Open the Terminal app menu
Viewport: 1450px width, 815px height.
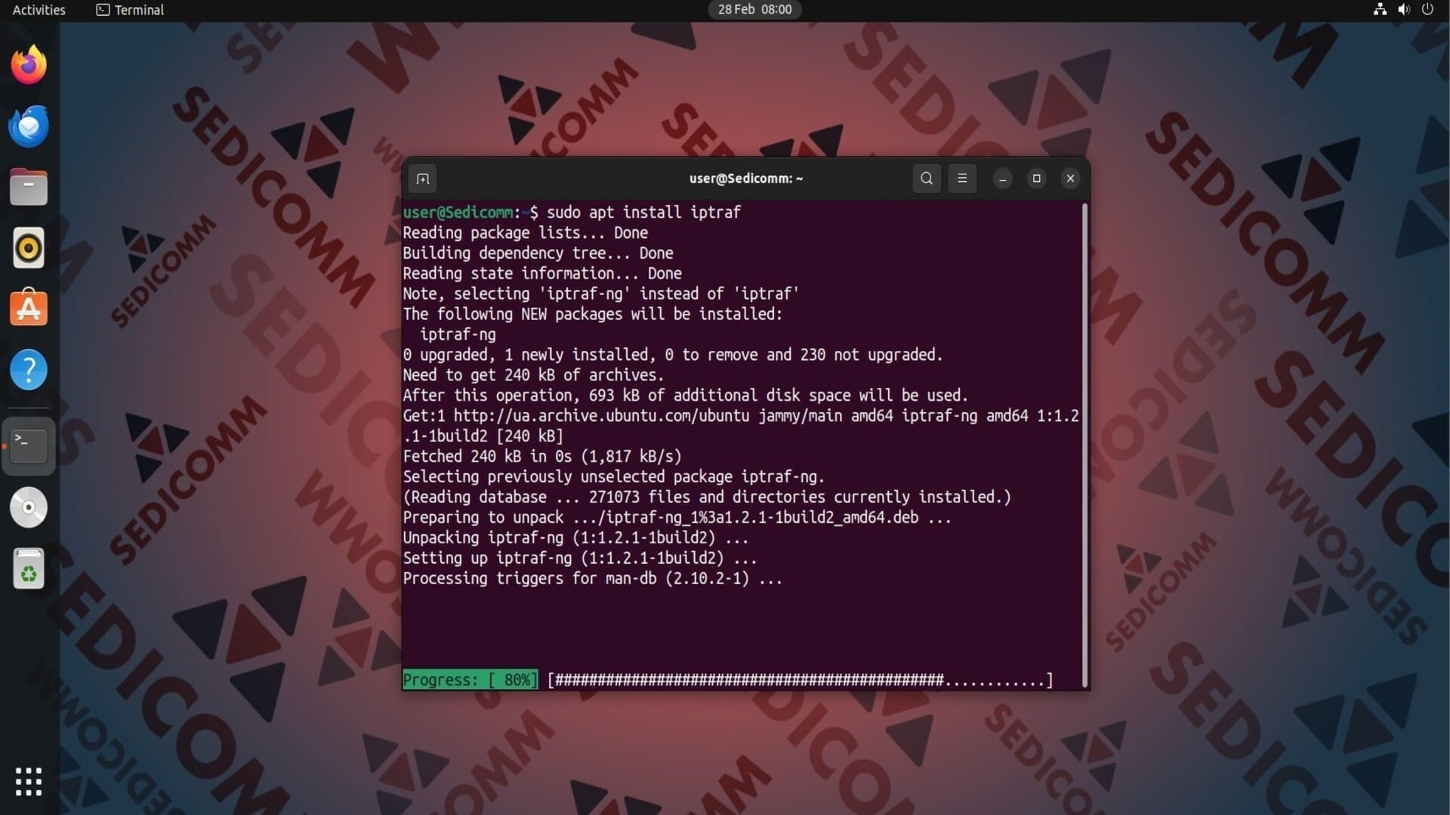[x=130, y=10]
